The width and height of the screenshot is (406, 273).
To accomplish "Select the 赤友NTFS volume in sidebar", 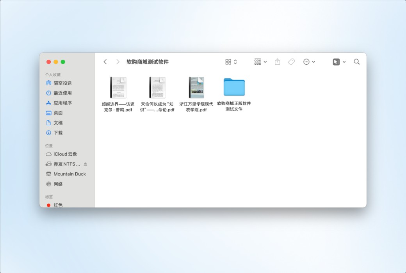I will coord(63,164).
